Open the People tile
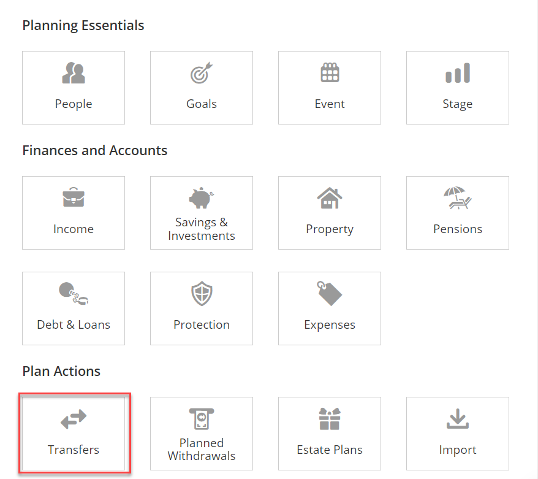538x479 pixels. coord(74,88)
